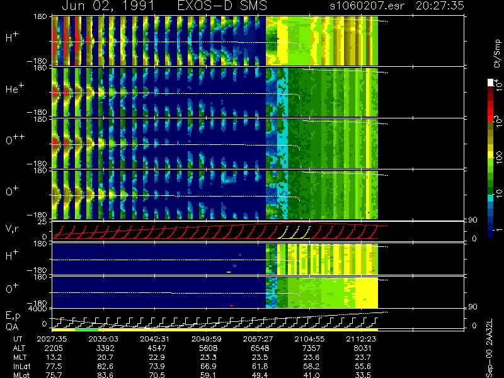
Task: Click altitude value '6548'
Action: [260, 348]
